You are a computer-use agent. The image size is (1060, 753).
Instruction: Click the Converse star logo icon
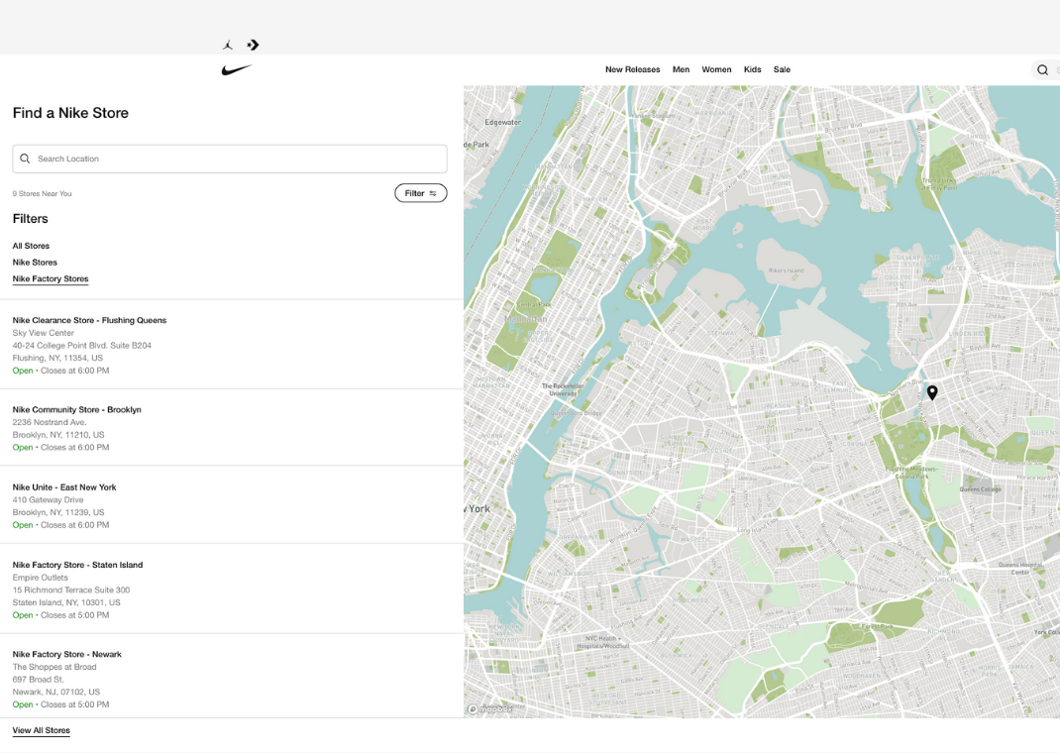253,46
